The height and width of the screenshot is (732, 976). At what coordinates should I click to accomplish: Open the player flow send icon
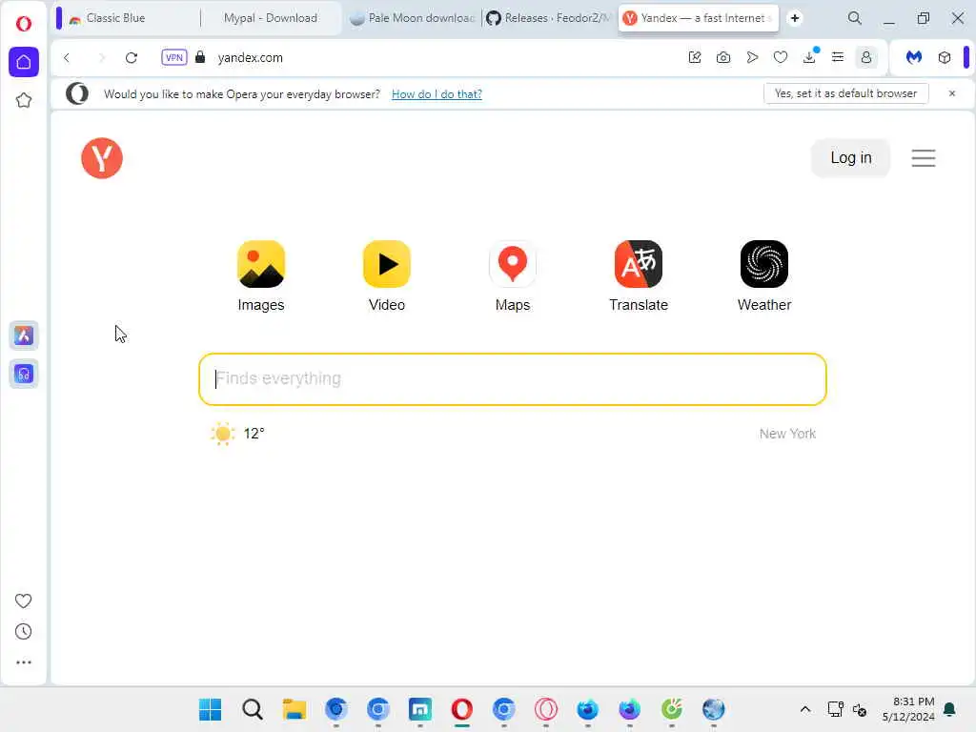click(x=752, y=57)
